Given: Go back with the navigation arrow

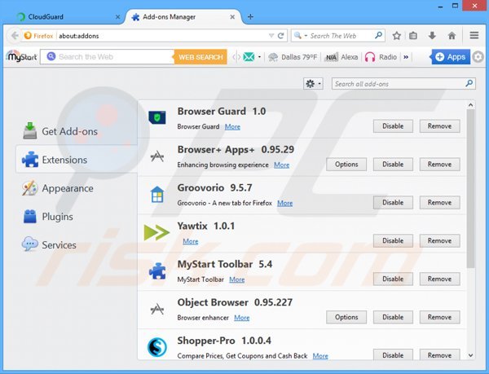Looking at the screenshot, I should coord(15,36).
